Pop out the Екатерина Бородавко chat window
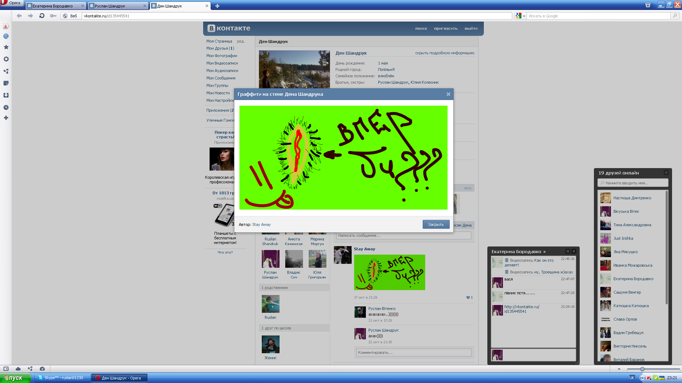 [568, 251]
